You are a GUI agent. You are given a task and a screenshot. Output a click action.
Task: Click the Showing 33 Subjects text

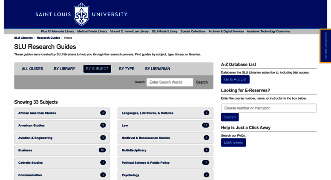click(36, 102)
